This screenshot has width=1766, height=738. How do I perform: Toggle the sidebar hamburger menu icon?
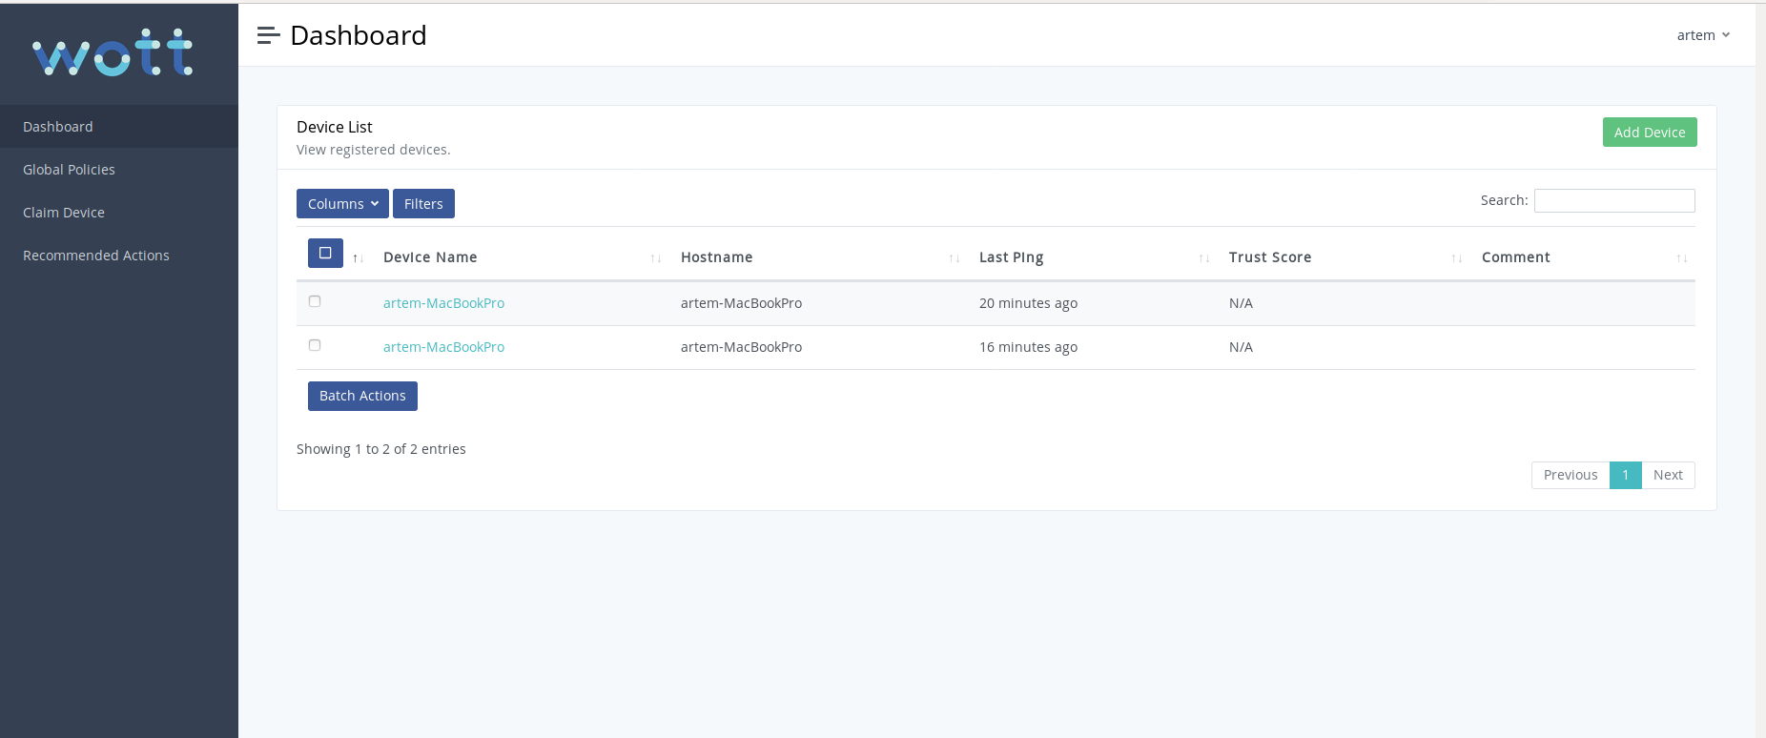click(268, 35)
